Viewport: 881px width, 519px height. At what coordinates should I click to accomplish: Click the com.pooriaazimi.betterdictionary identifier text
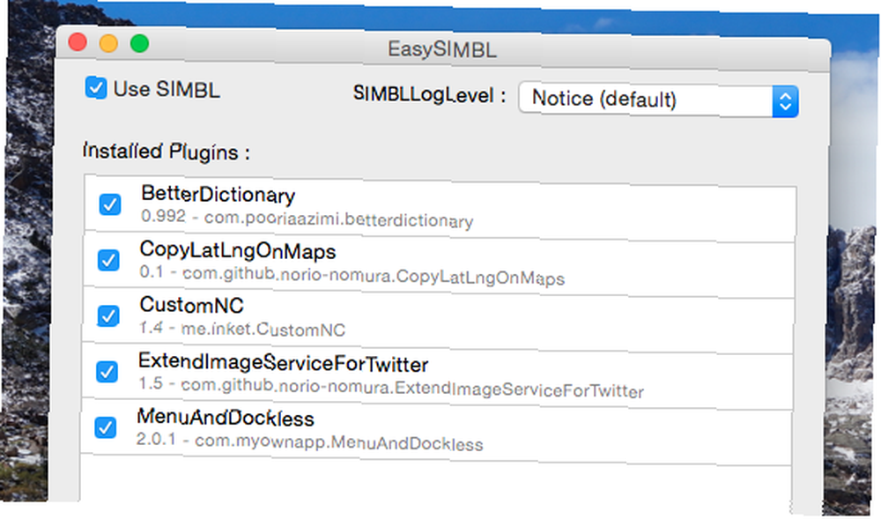pos(339,219)
